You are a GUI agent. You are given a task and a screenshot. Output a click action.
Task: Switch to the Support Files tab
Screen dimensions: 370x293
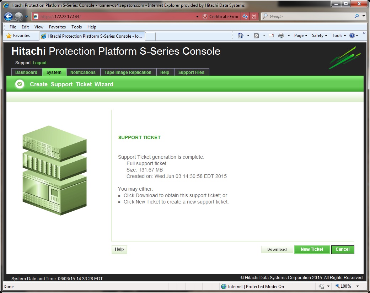pos(191,72)
